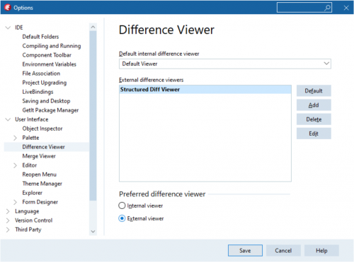Select Third Party in the options tree
This screenshot has height=262, width=354.
pyautogui.click(x=28, y=230)
